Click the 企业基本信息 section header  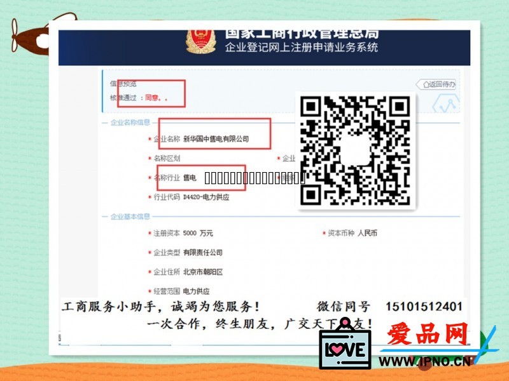point(130,217)
